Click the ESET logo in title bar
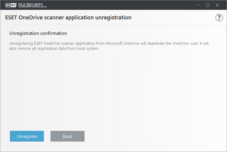The width and height of the screenshot is (227, 152). coord(11,5)
